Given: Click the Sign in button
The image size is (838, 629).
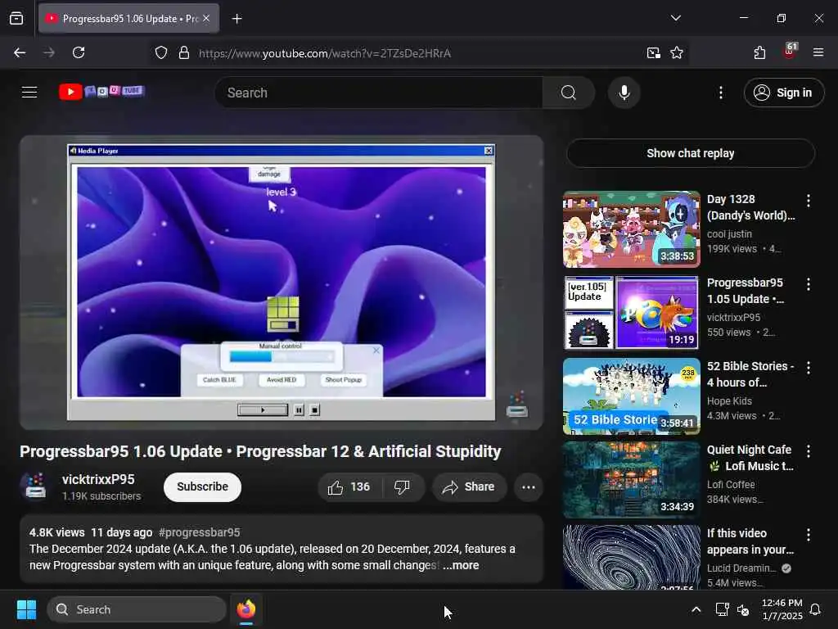Looking at the screenshot, I should pos(783,93).
